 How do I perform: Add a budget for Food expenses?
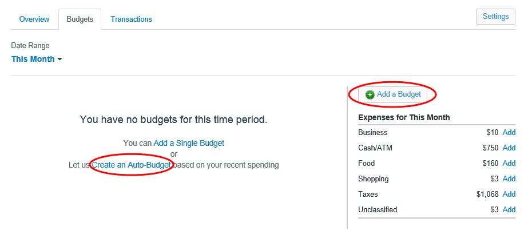coord(509,163)
